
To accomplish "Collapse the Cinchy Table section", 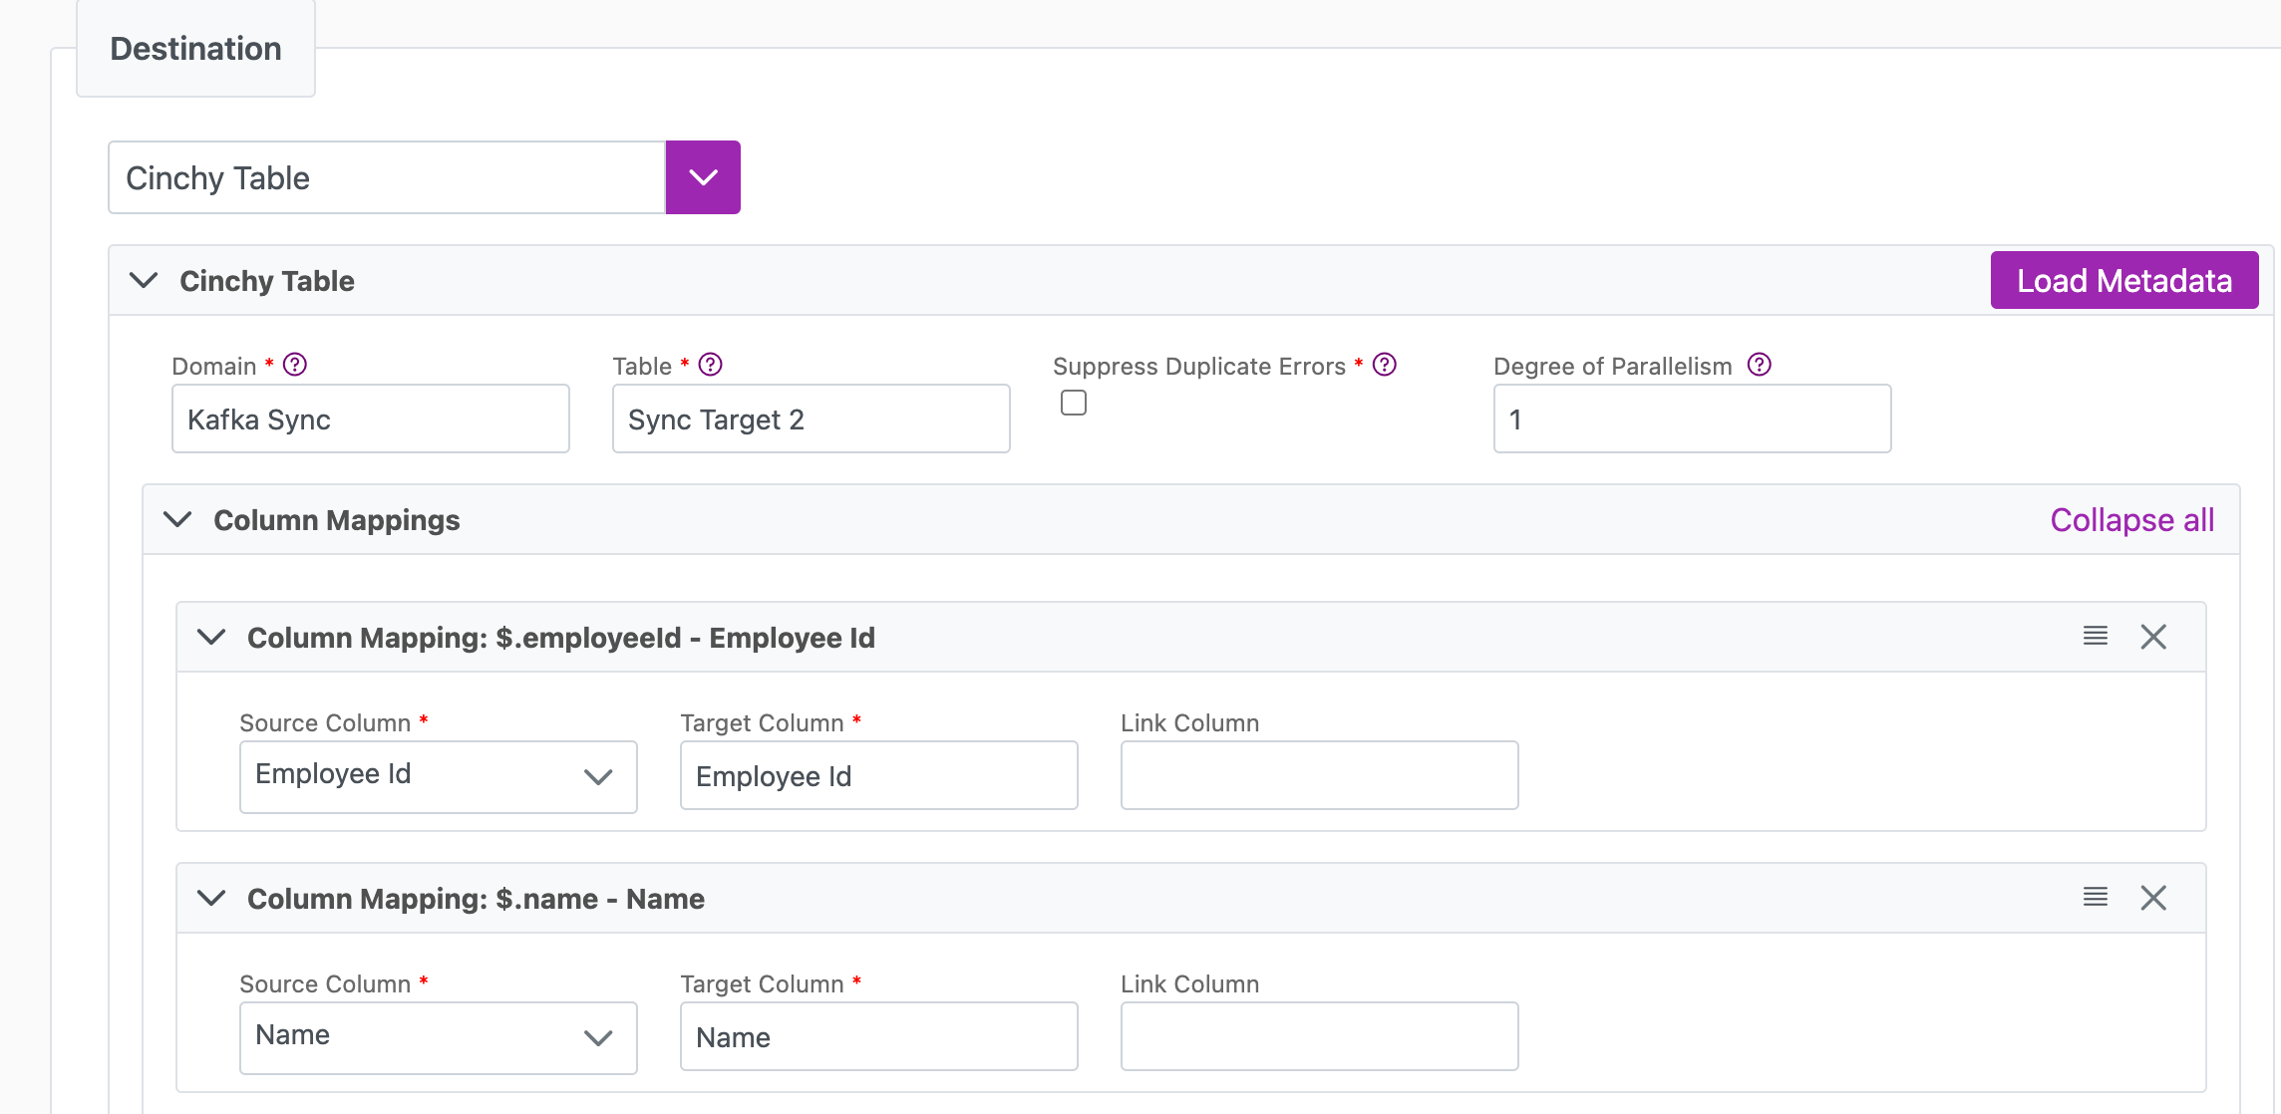I will [x=145, y=280].
